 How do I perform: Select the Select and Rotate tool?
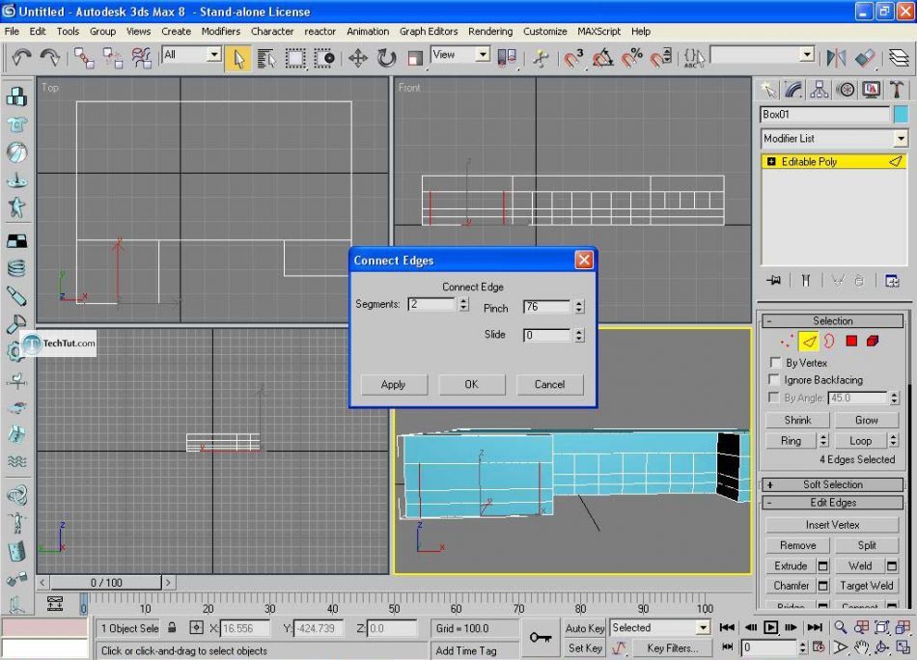(x=387, y=59)
